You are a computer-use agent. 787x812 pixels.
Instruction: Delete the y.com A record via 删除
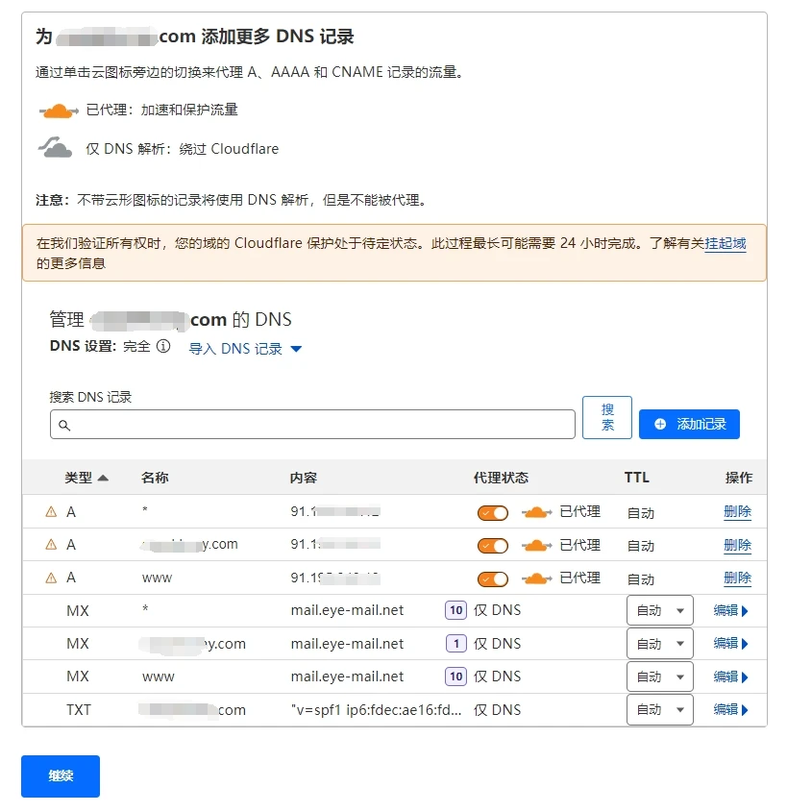pos(737,545)
